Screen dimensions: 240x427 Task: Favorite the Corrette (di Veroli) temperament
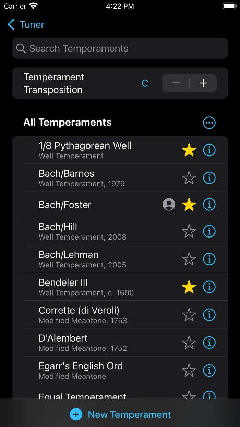(x=189, y=315)
